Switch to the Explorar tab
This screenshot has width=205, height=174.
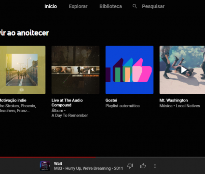click(x=78, y=6)
